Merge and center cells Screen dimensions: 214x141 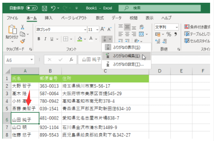click(x=141, y=34)
